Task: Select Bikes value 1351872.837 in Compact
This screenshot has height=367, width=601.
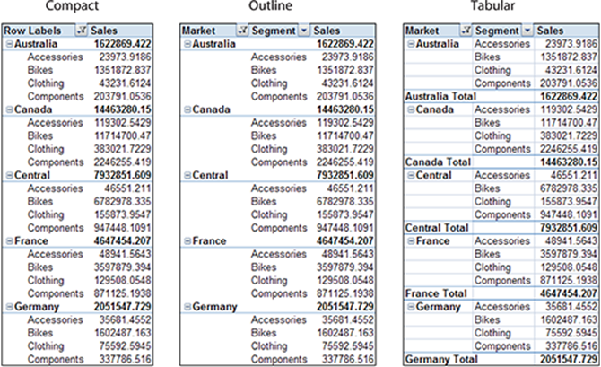Action: tap(123, 70)
